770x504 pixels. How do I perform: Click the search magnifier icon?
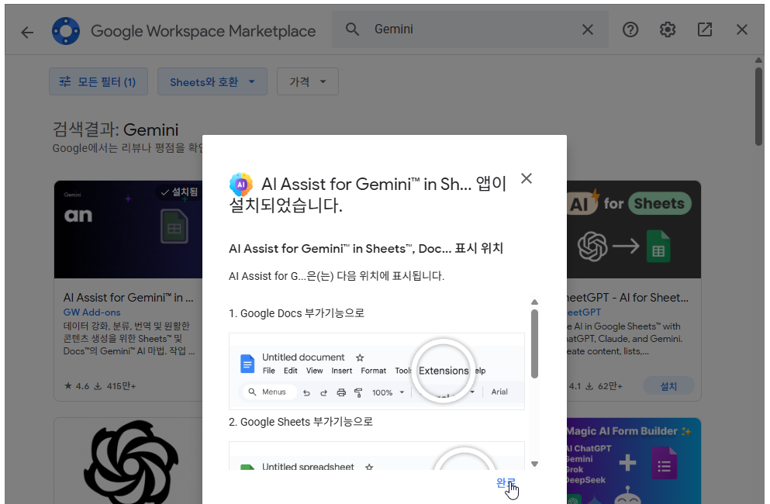point(352,29)
